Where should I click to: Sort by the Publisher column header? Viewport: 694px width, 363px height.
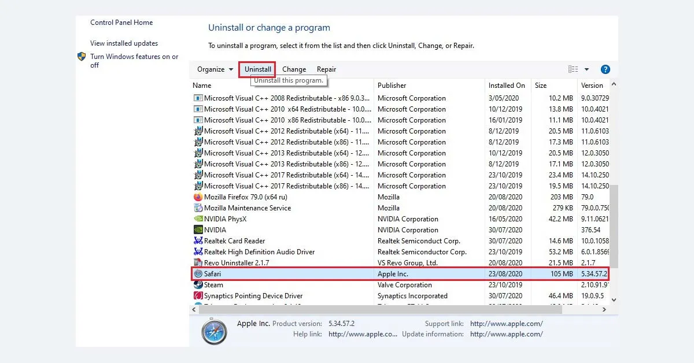pyautogui.click(x=392, y=86)
